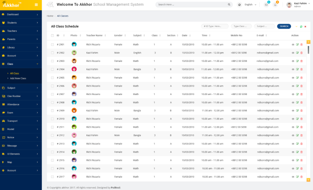This screenshot has width=313, height=190.
Task: Open the mail messages icon in the header
Action: pos(266,5)
